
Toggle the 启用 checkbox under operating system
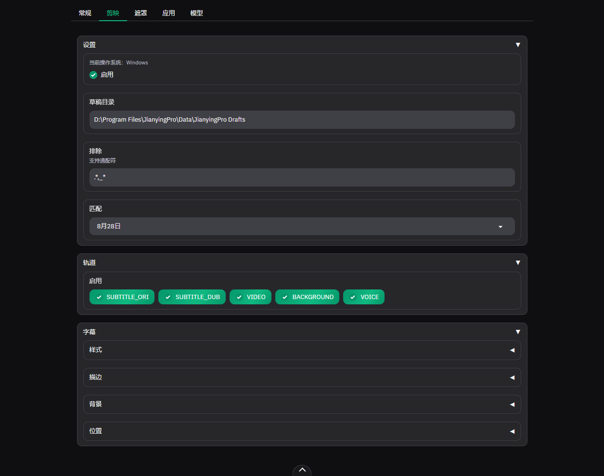tap(93, 75)
